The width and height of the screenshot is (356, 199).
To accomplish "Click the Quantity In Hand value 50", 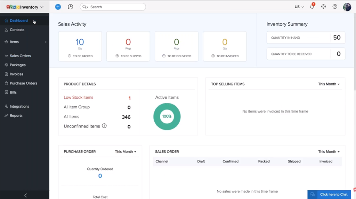I will [337, 38].
